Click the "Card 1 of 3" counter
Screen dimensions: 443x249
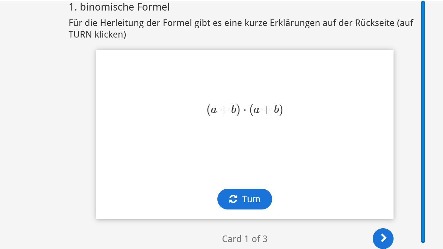[x=244, y=239]
